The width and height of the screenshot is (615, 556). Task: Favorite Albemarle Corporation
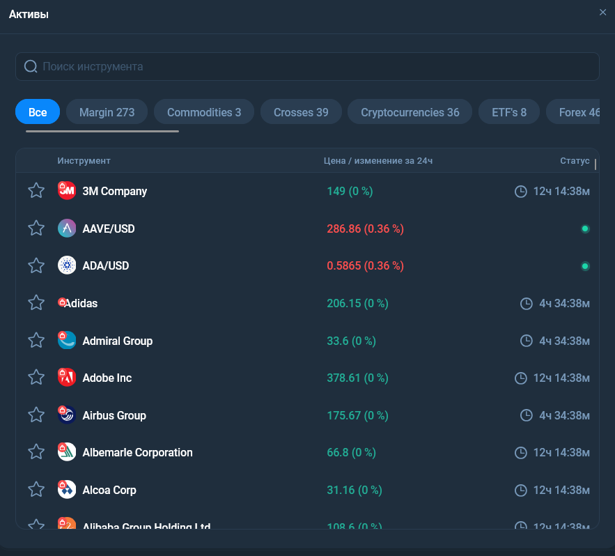[x=36, y=452]
